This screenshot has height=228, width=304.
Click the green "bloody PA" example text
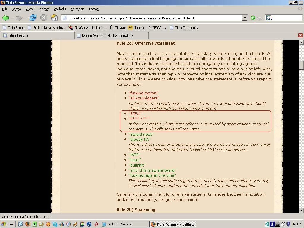click(x=140, y=140)
